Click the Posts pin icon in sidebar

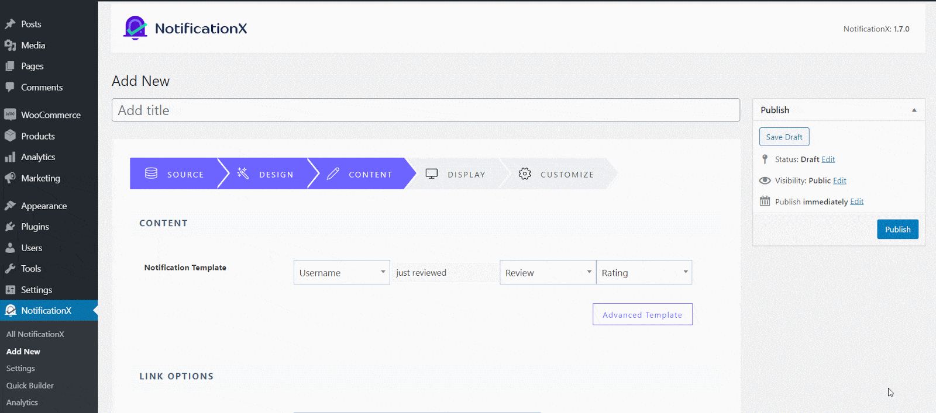tap(10, 24)
